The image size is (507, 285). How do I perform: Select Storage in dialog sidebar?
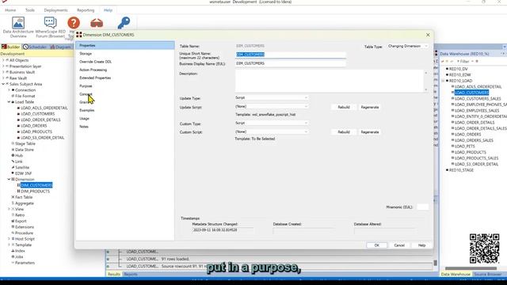coord(86,54)
